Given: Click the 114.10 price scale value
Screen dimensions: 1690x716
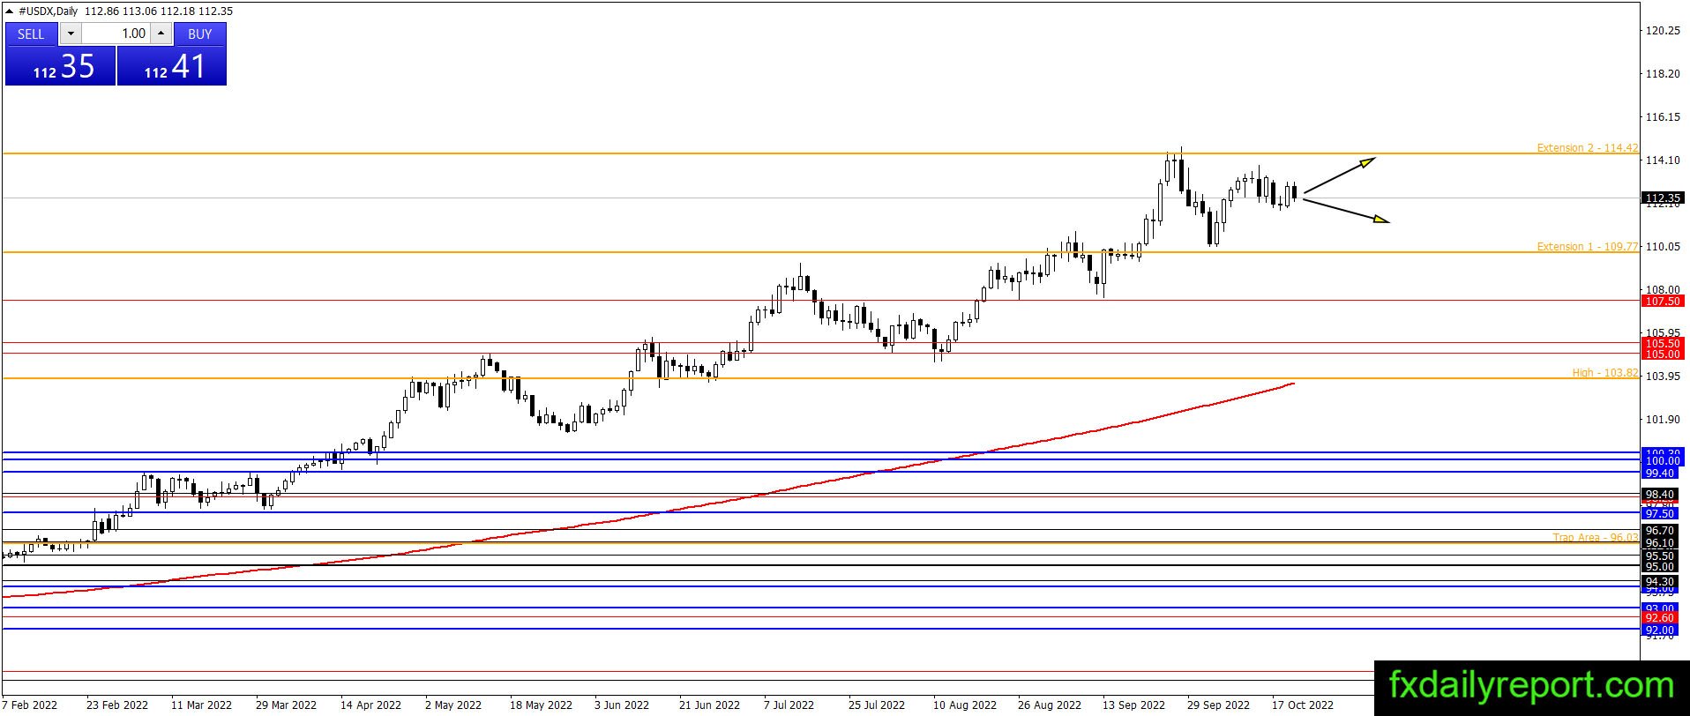Looking at the screenshot, I should (x=1663, y=160).
